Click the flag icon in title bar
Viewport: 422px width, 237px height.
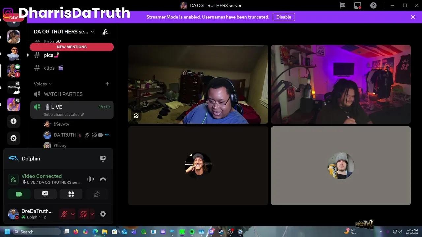point(342,5)
